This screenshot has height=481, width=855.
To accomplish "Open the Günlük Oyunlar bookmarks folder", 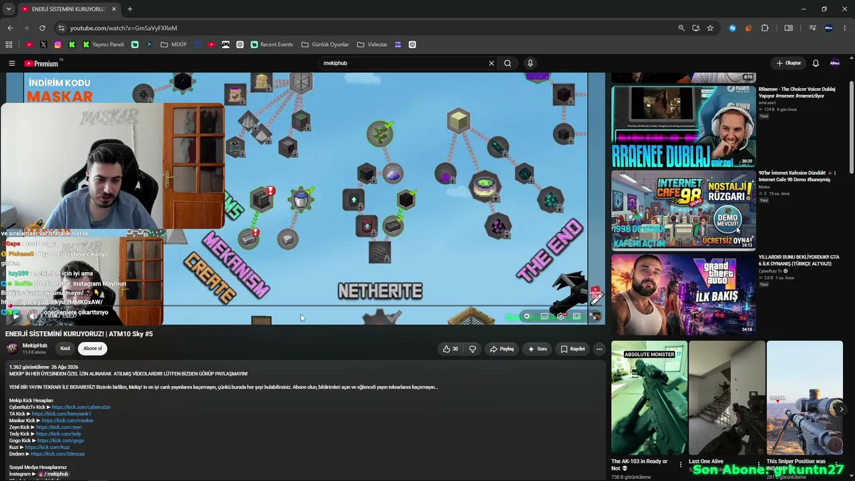I will [325, 45].
